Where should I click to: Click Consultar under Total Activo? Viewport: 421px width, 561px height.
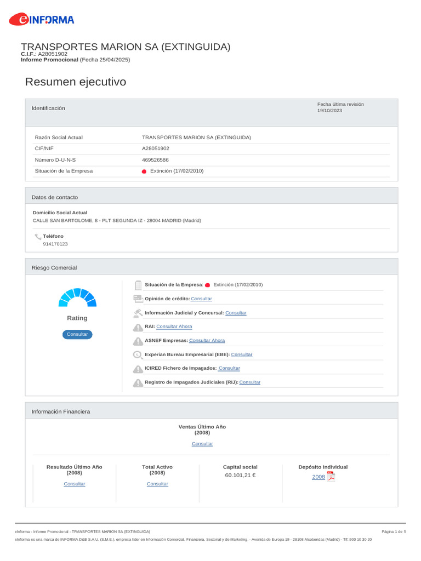coord(157,484)
